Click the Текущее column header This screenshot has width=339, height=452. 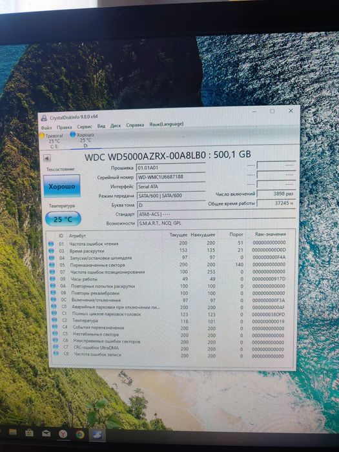(178, 234)
